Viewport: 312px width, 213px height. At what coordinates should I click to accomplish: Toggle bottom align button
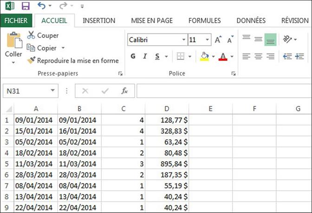pyautogui.click(x=270, y=40)
